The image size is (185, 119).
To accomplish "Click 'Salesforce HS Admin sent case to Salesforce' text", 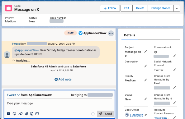I will 59,66.
